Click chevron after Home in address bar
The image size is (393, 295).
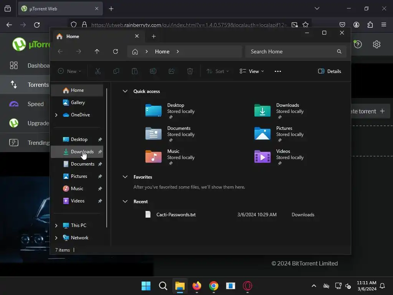click(178, 51)
